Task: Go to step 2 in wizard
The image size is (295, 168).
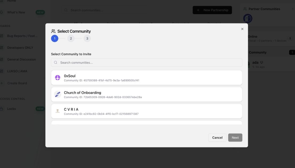Action: point(71,39)
